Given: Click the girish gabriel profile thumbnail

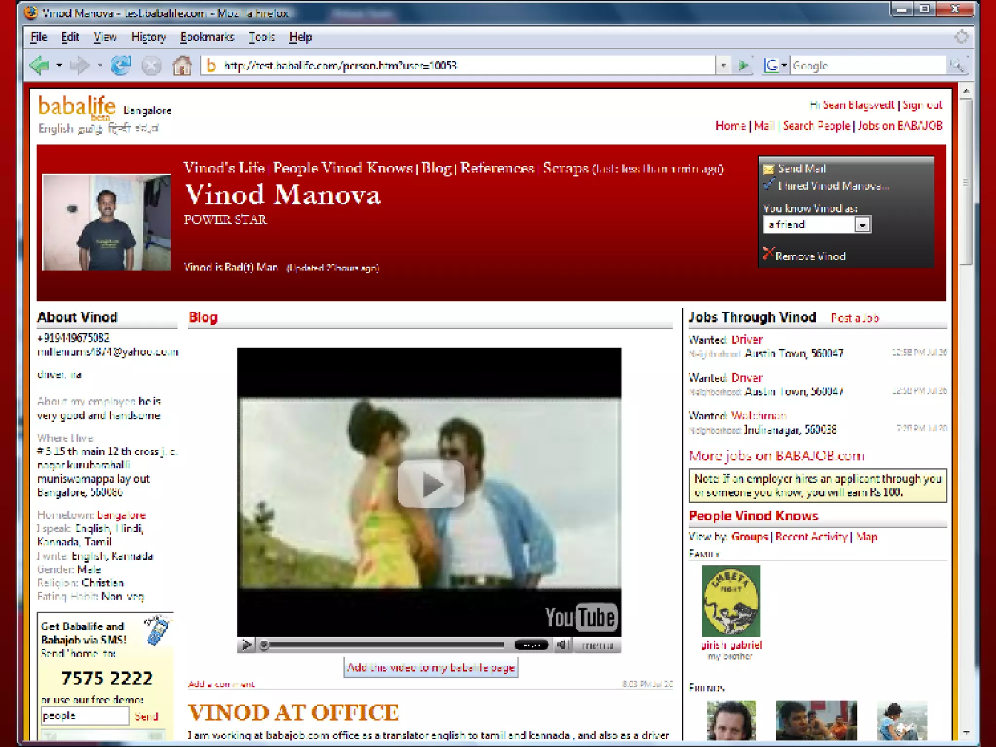Looking at the screenshot, I should 730,601.
